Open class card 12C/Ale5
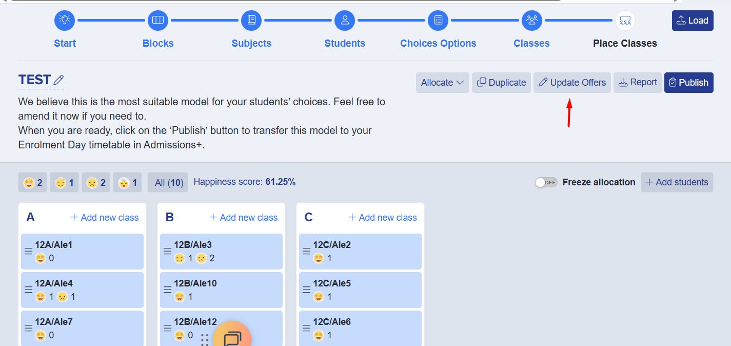 [x=360, y=290]
